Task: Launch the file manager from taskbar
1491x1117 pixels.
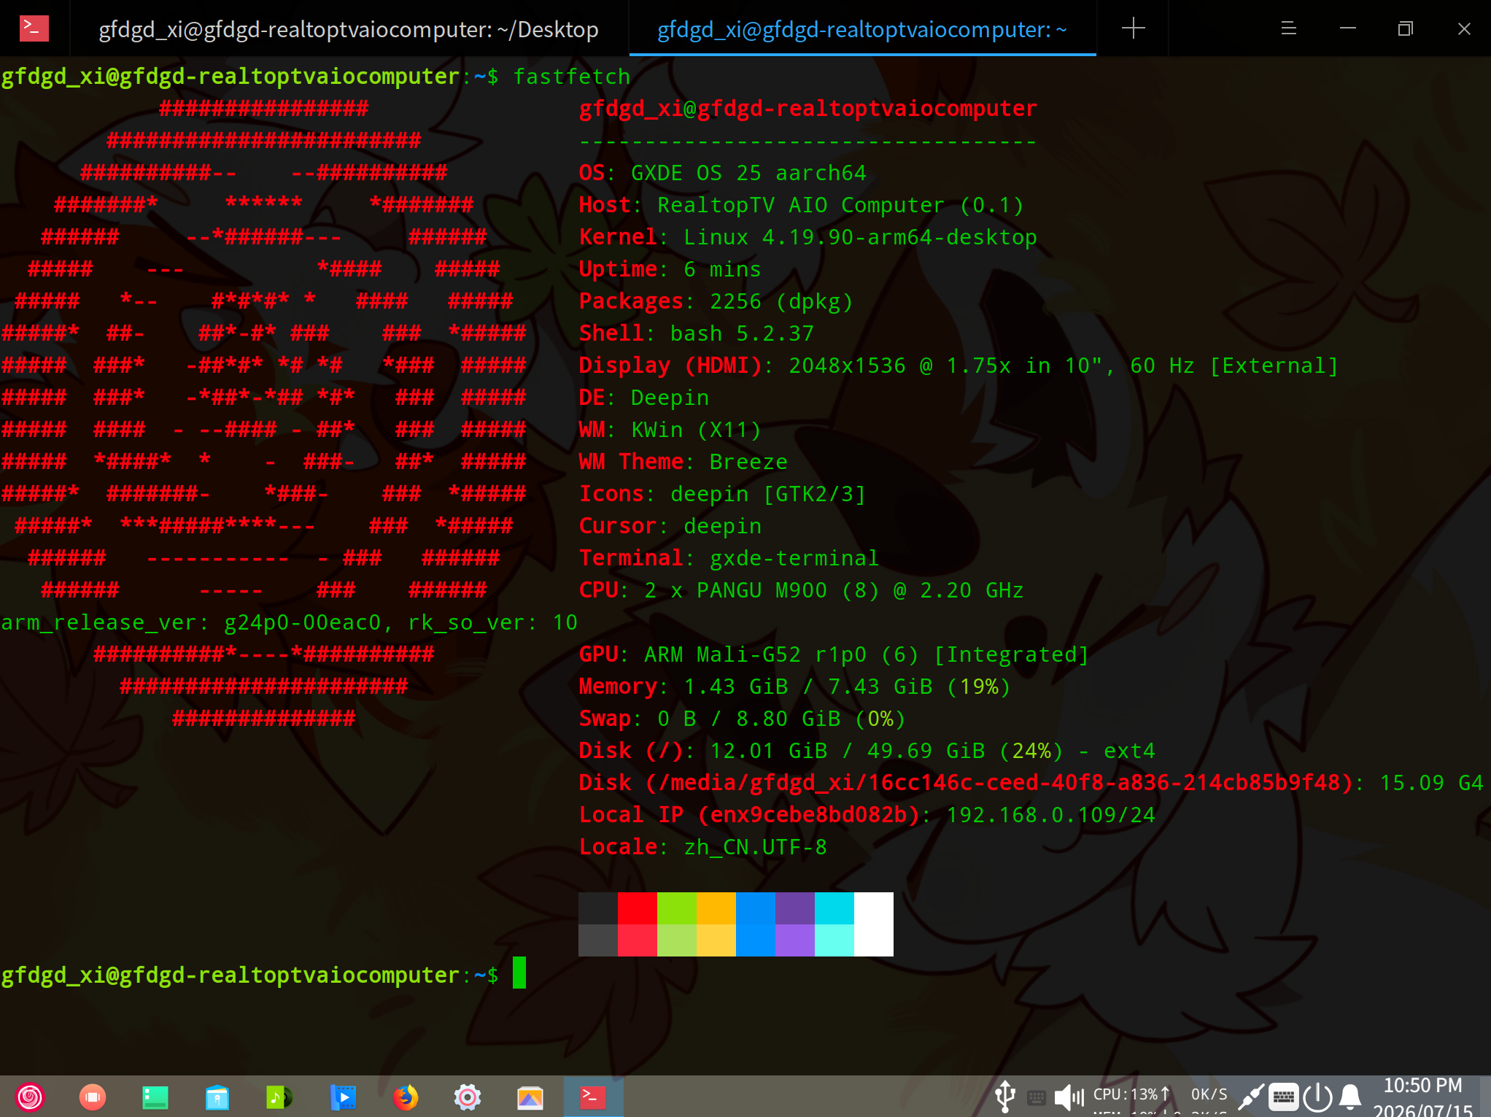Action: point(155,1097)
